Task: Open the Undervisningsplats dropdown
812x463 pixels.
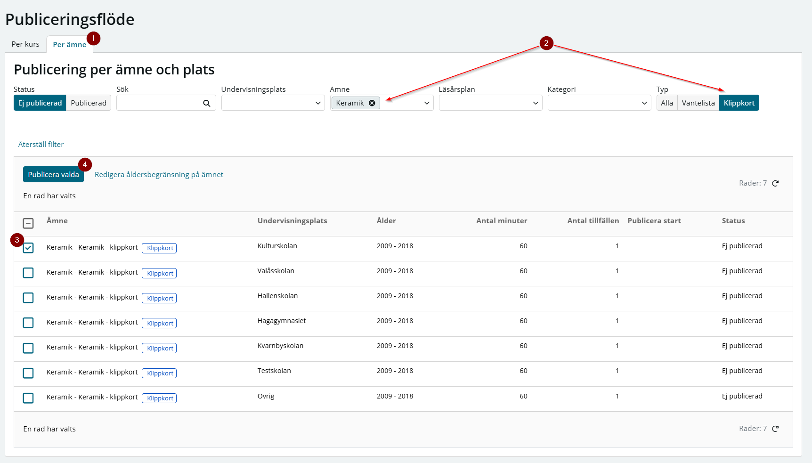Action: coord(273,103)
